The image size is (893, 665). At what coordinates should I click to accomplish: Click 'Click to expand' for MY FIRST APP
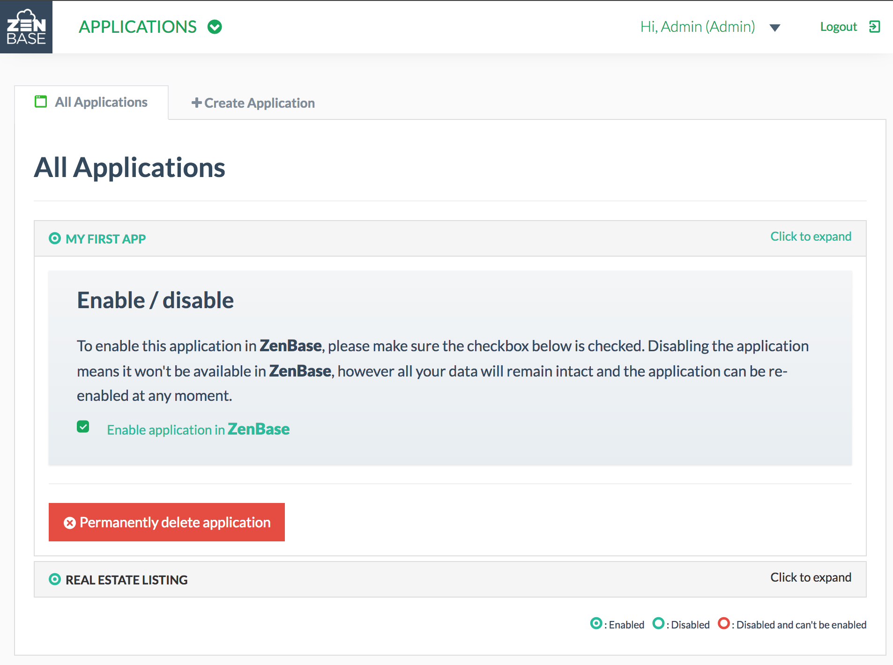811,236
